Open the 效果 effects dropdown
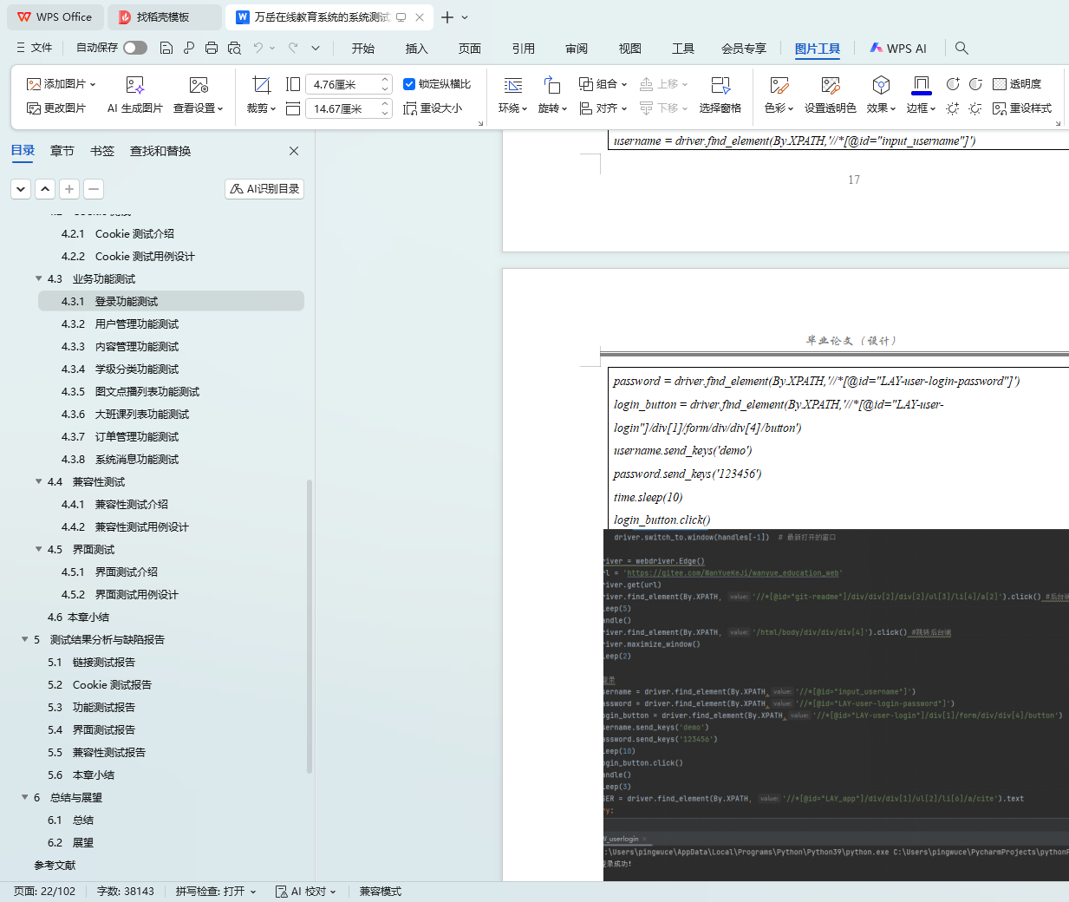Screen dimensions: 1069x902 pos(881,108)
